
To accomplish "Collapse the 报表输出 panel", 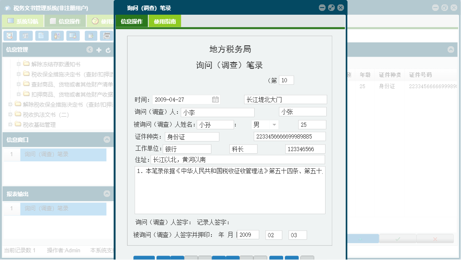I will [107, 194].
